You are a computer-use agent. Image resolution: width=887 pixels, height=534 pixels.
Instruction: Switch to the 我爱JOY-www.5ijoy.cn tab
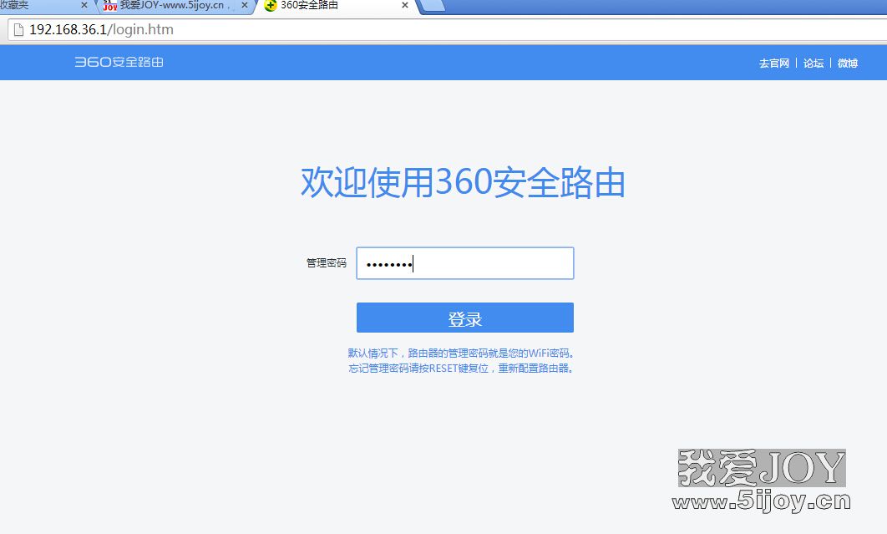point(175,6)
